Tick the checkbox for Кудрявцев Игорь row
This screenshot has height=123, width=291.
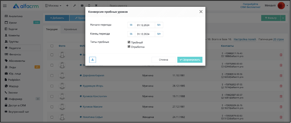click(52, 86)
